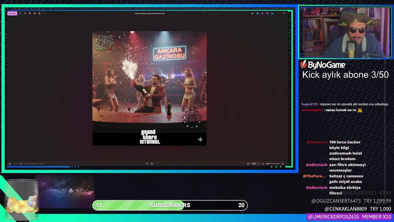Open the multicolor round Designer app icon
Screen dimensions: 394x222
[x=252, y=14]
